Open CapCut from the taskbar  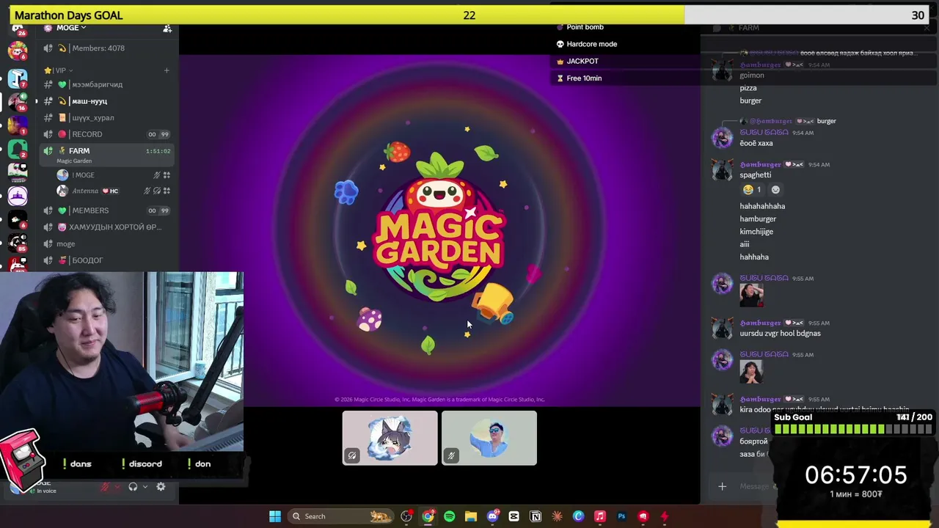[x=514, y=516]
